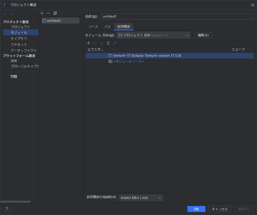Open SDK platform settings
The image size is (257, 215).
click(14, 61)
